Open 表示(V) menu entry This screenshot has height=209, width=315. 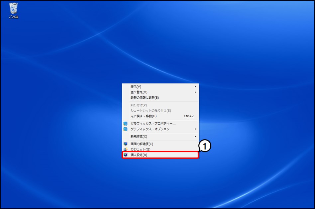point(160,87)
